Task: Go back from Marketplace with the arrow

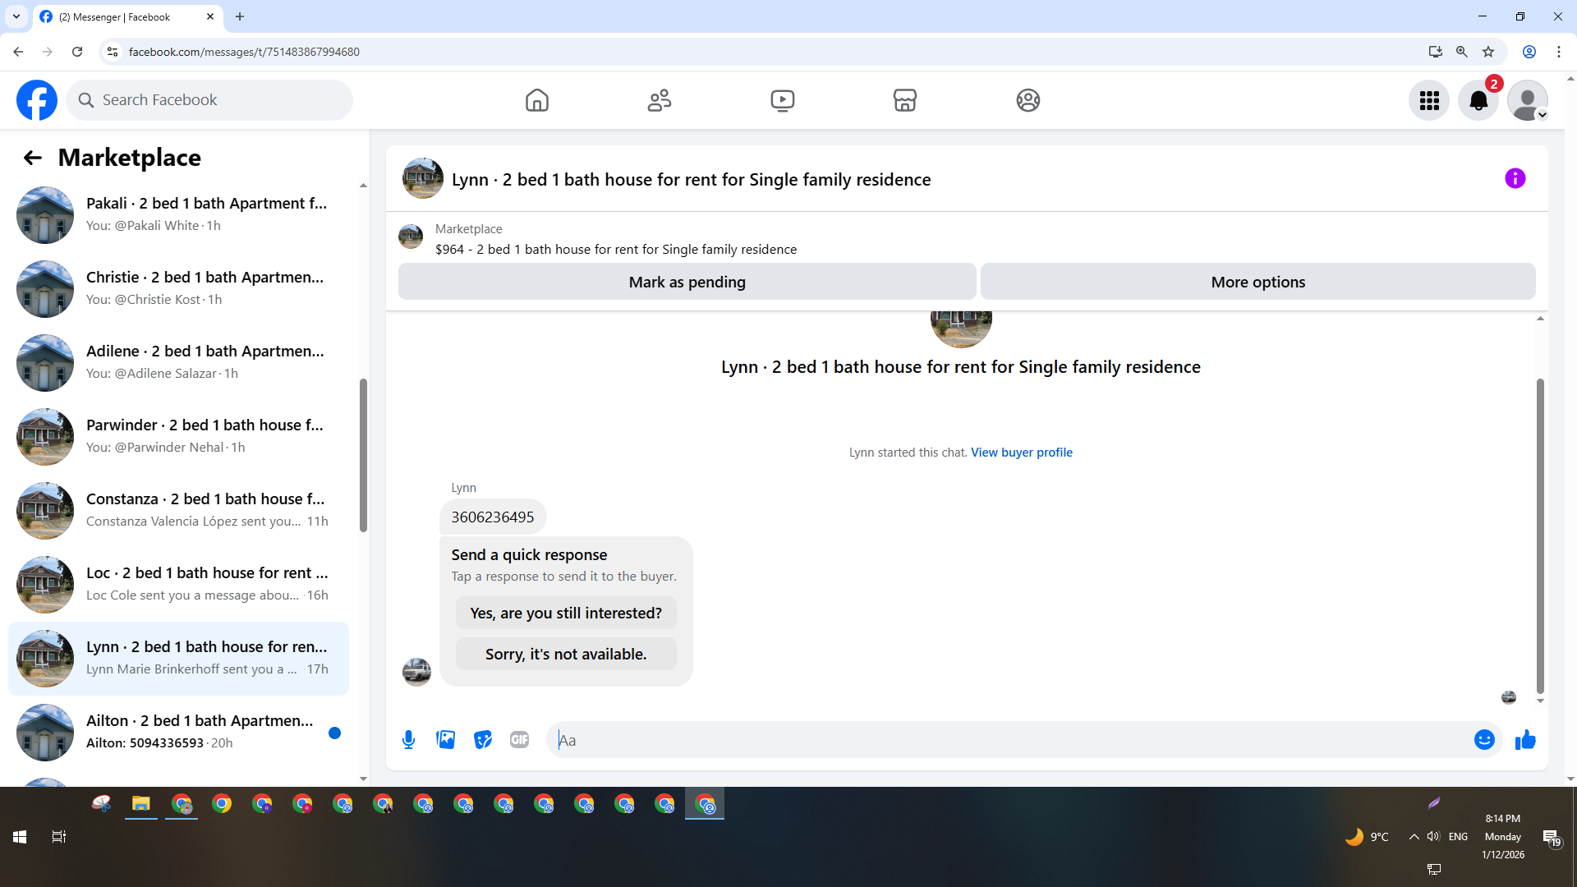Action: [32, 158]
